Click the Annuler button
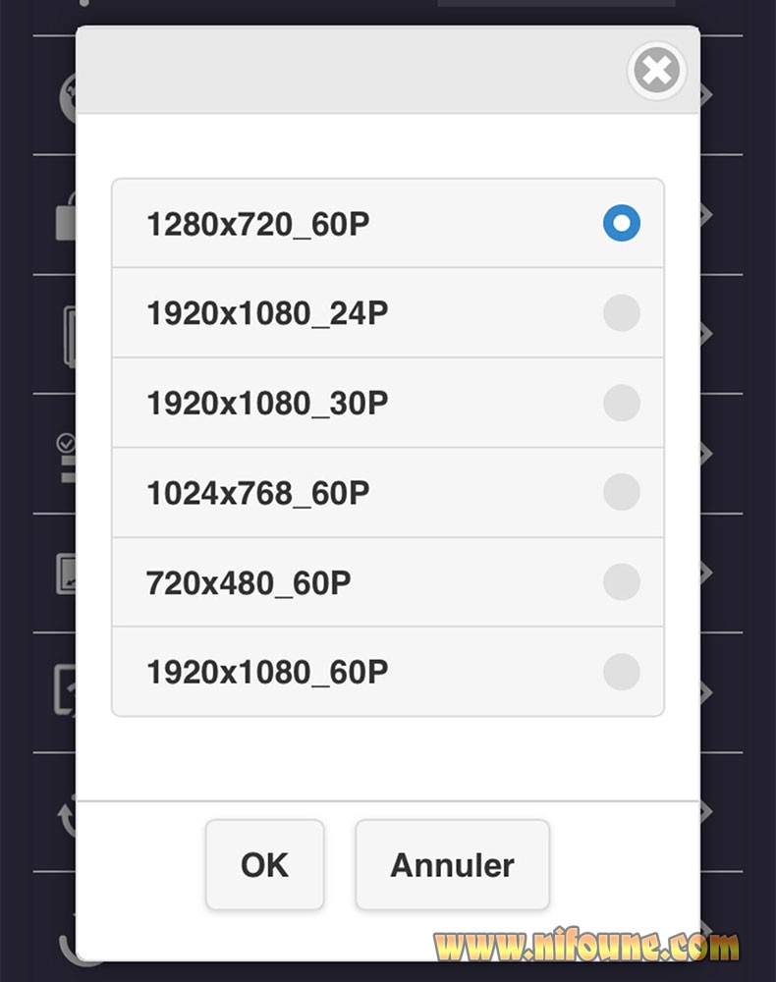 pyautogui.click(x=452, y=864)
